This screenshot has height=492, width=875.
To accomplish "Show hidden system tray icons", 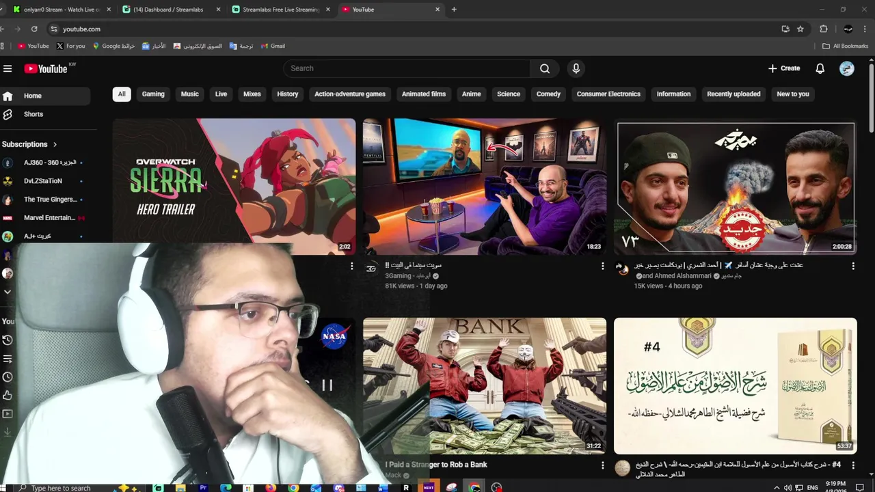I will pos(777,487).
